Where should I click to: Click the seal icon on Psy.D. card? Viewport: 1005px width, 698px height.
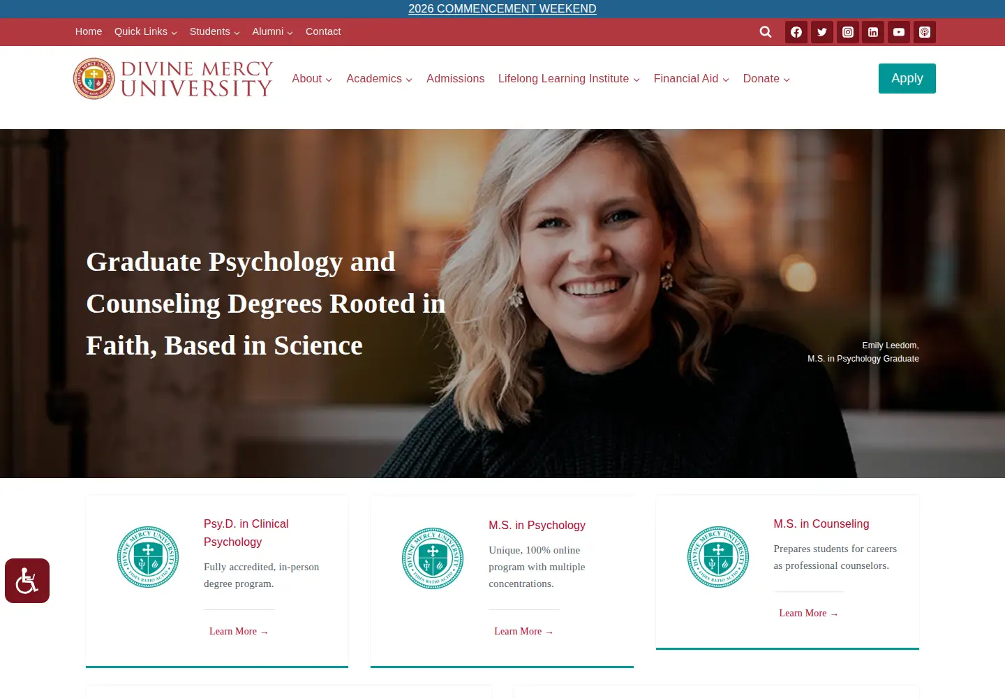(148, 557)
